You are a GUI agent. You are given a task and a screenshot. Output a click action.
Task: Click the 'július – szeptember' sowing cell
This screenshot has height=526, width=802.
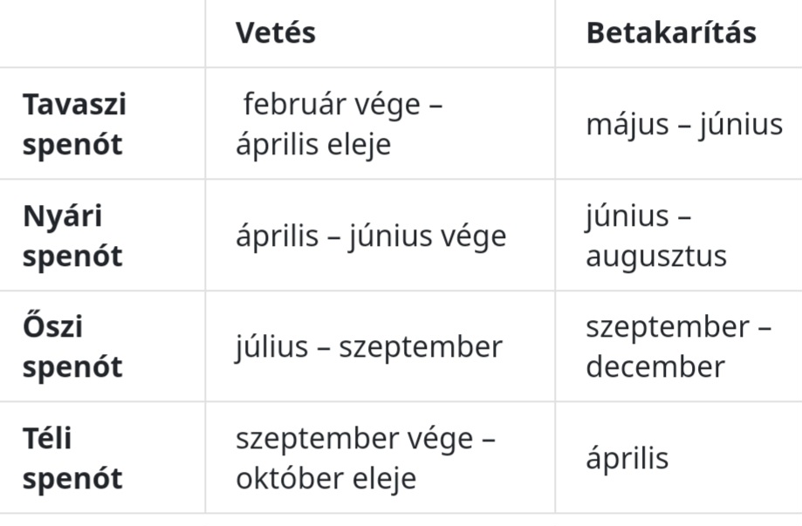(368, 347)
